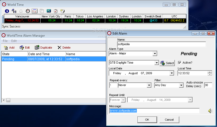Click the sparkle box icon in World Time toolbar
Viewport: 217px width, 127px height.
(x=62, y=11)
